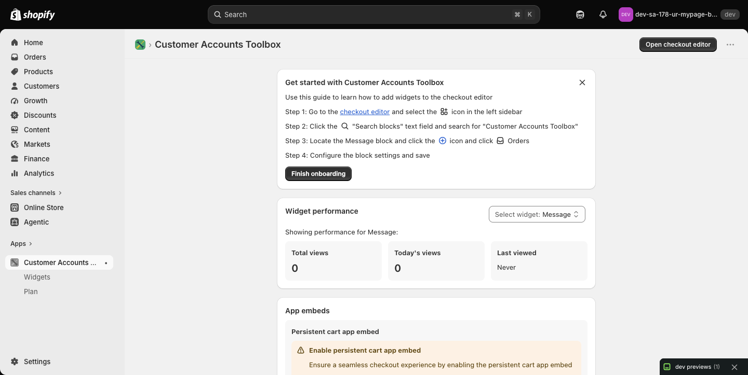Click Analytics label in the sidebar

pos(39,173)
